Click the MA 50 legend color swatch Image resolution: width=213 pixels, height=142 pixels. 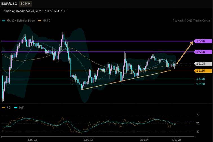[x=39, y=21]
